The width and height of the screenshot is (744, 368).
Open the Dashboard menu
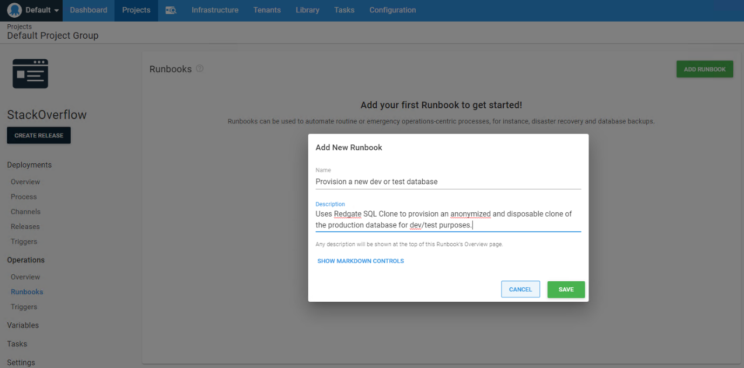(x=89, y=10)
